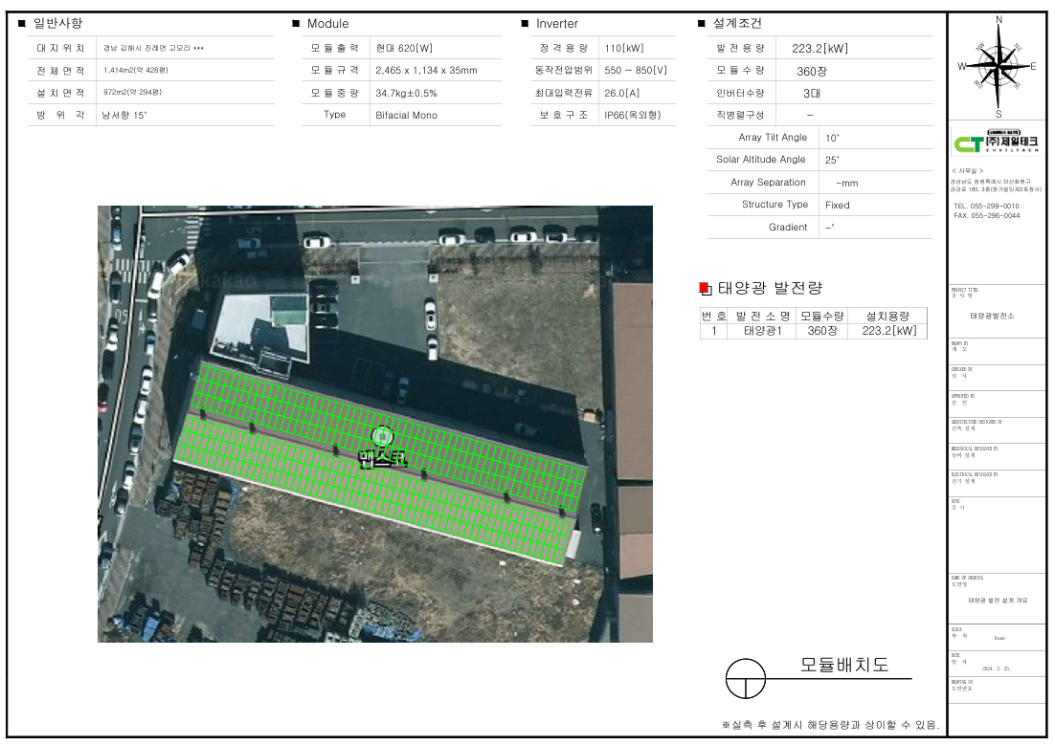Click the white building rooftop in aerial photo

point(258,327)
